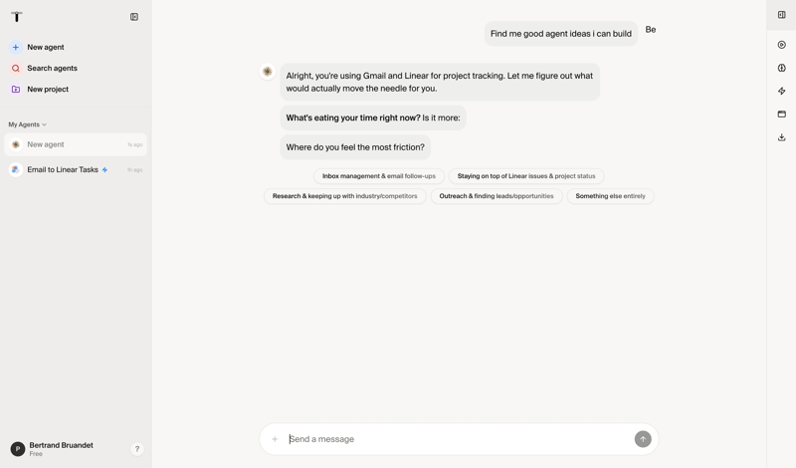Viewport: 796px width, 468px height.
Task: Click the download icon in right rail
Action: 782,137
